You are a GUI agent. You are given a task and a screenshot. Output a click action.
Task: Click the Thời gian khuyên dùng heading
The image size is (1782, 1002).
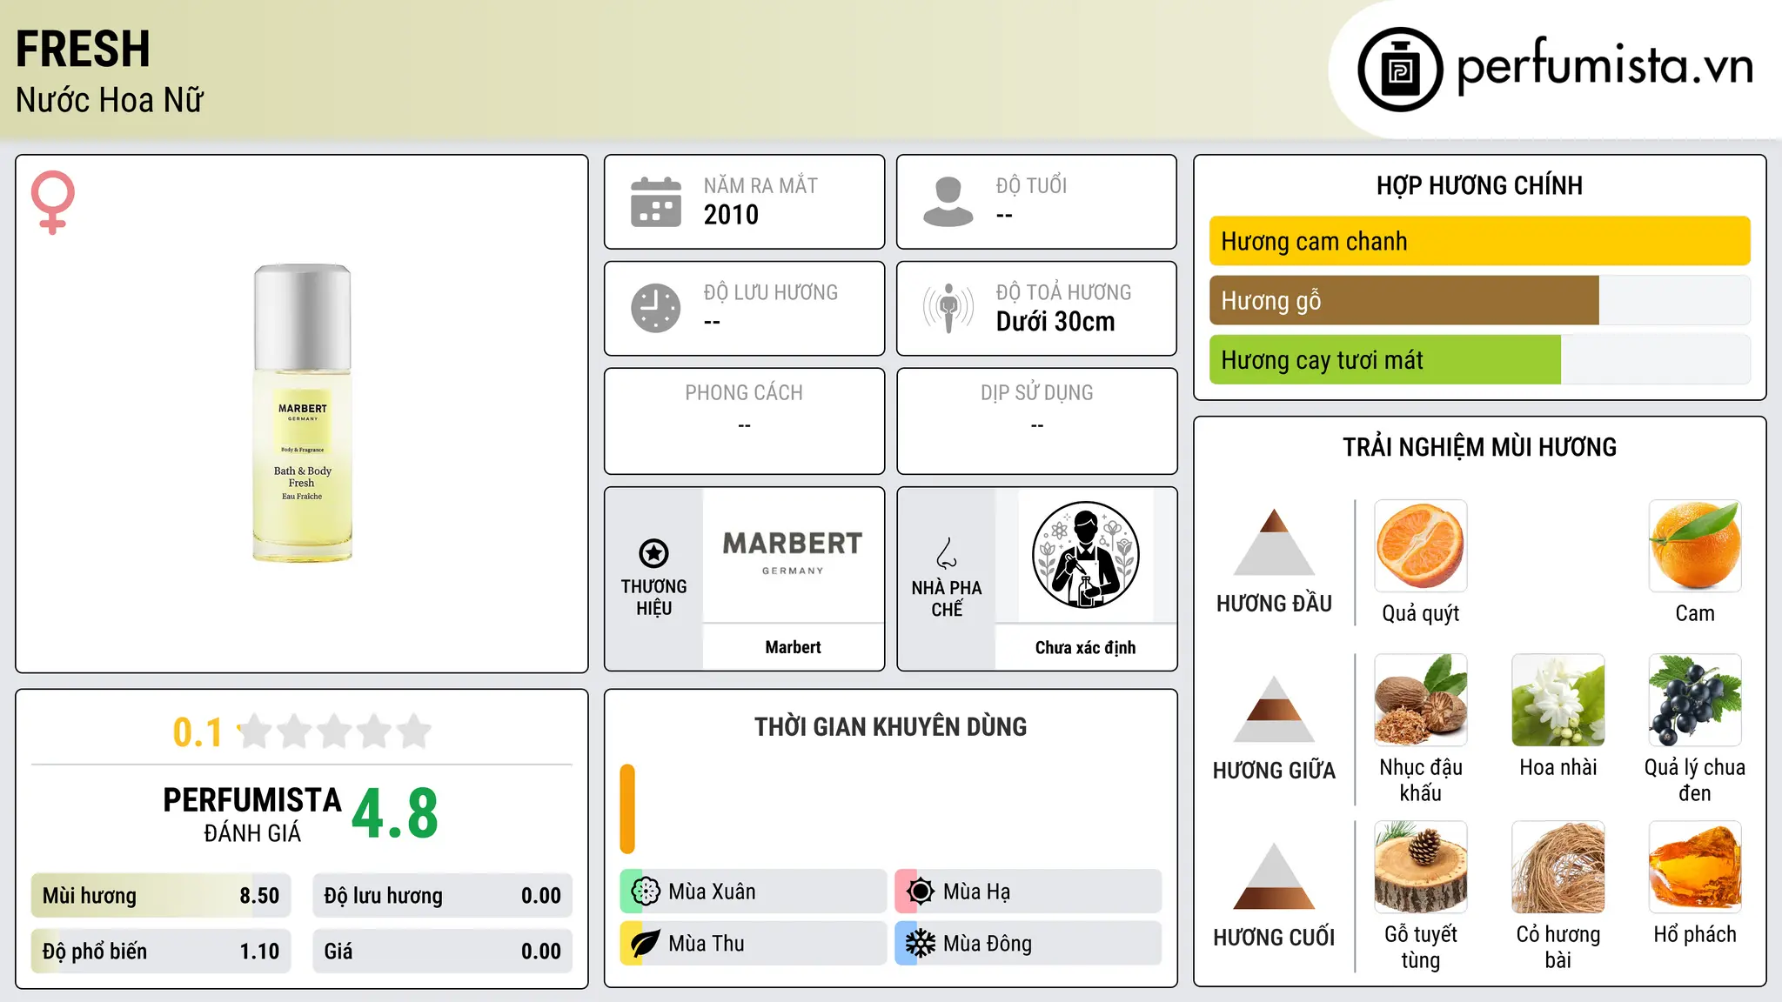tap(890, 726)
